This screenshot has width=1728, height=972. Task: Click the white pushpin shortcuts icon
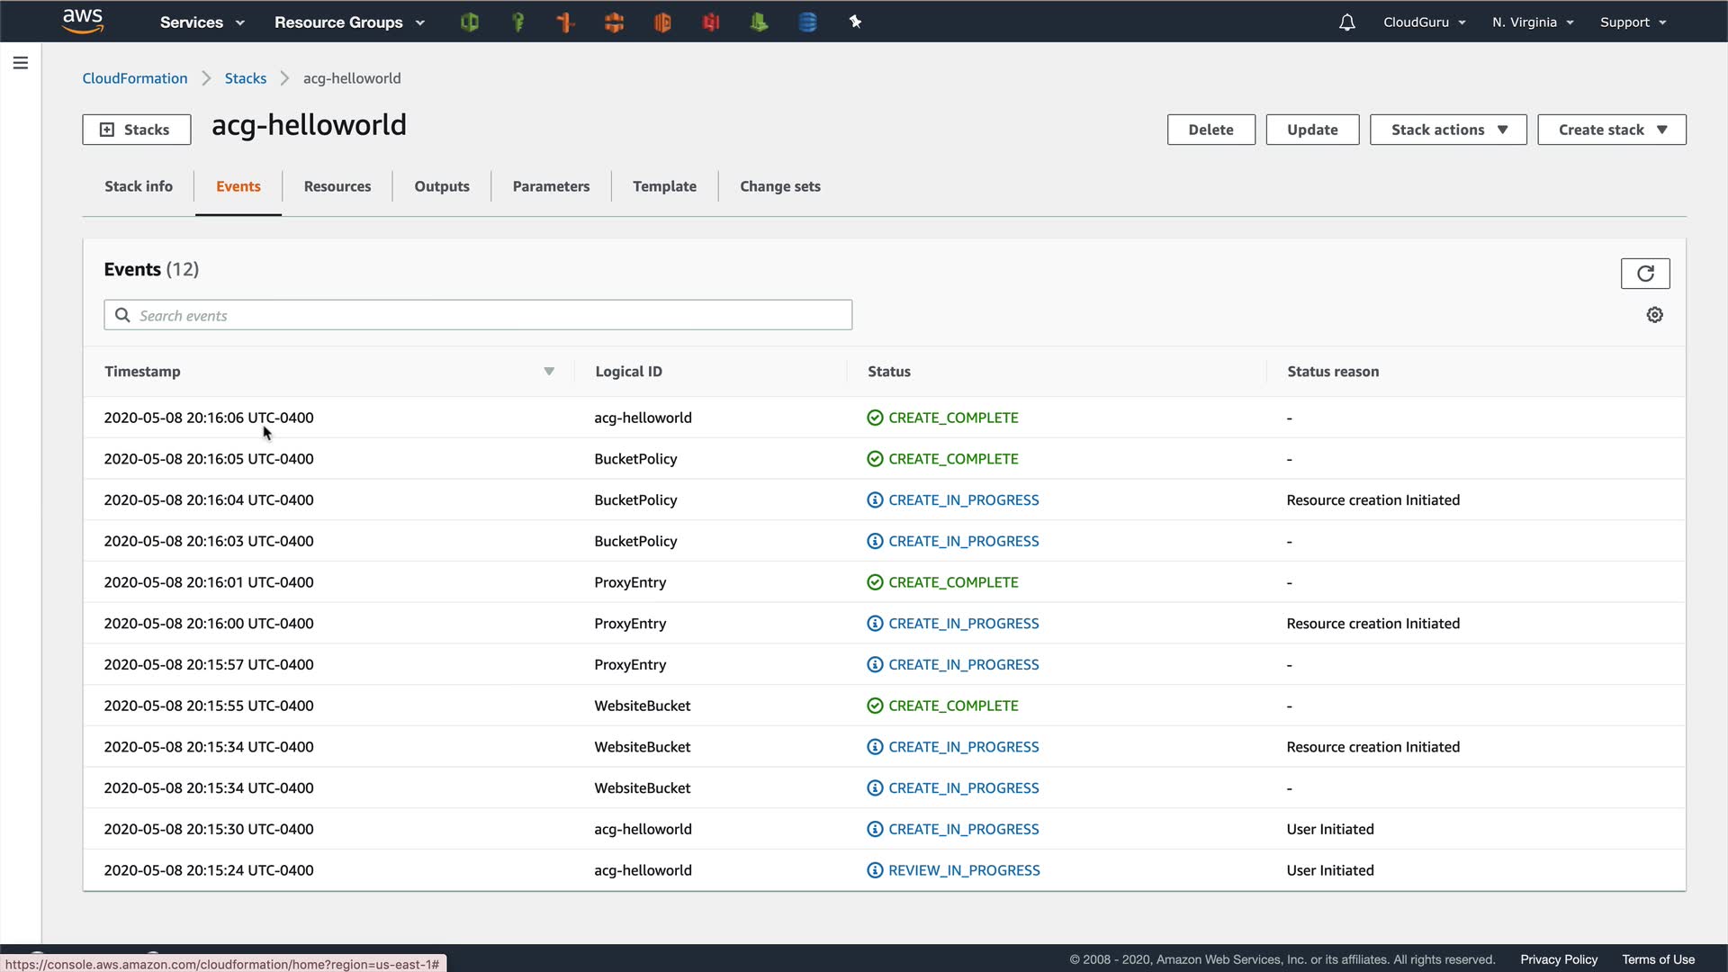[855, 22]
